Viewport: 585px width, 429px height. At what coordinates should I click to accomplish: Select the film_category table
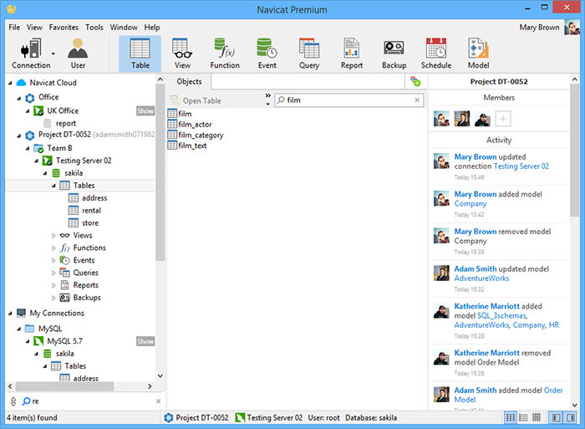pos(196,135)
